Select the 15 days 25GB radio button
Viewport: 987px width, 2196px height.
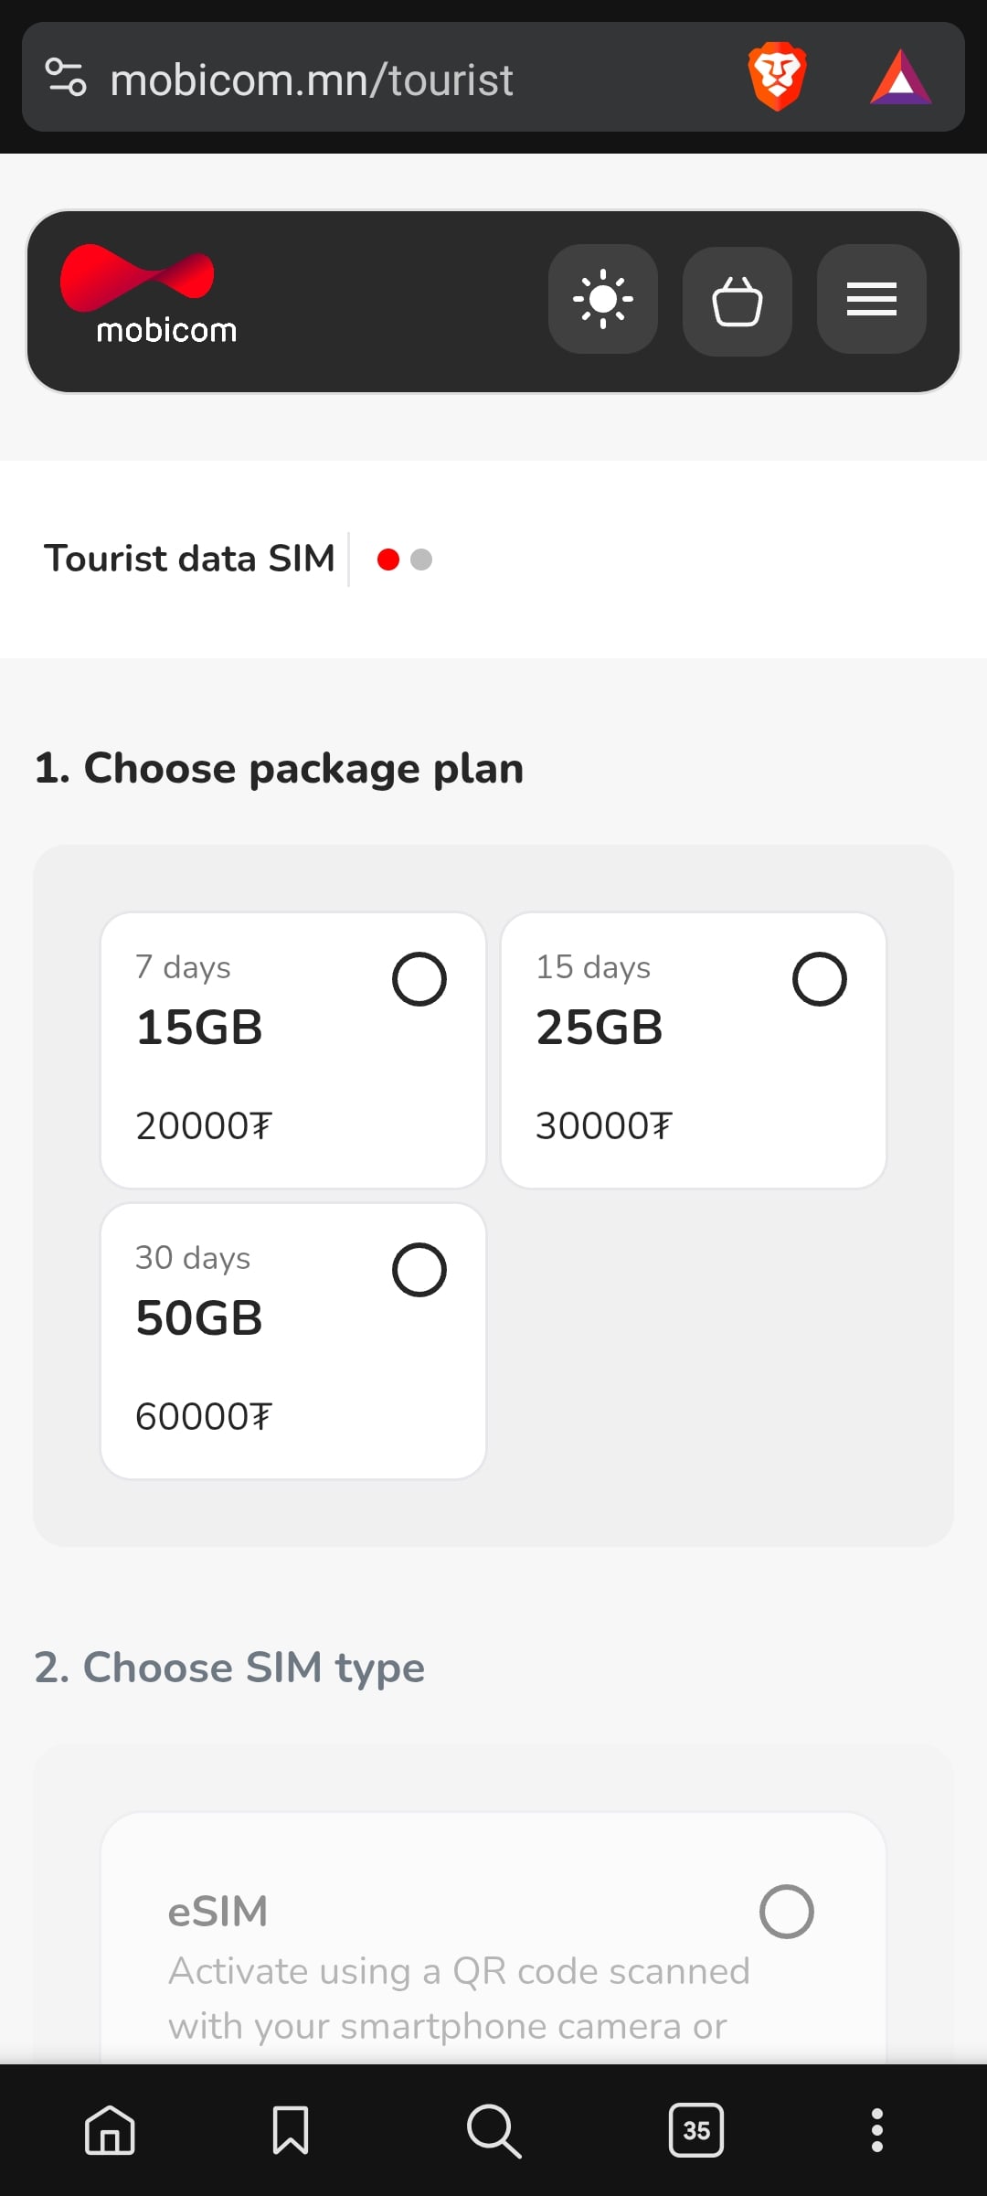(820, 979)
